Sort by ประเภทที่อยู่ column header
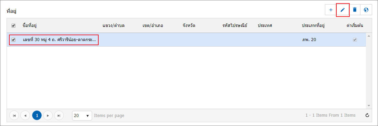Image resolution: width=378 pixels, height=126 pixels. (x=313, y=25)
